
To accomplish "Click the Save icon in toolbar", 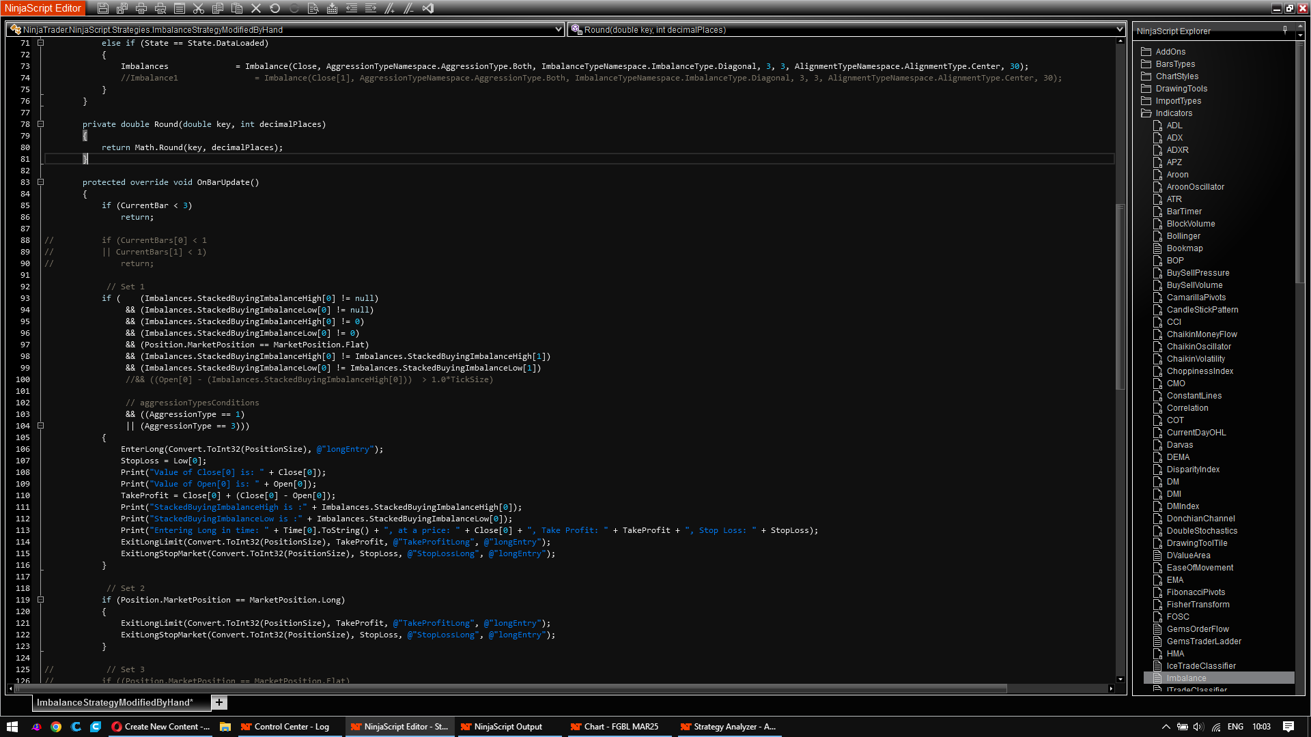I will click(103, 8).
